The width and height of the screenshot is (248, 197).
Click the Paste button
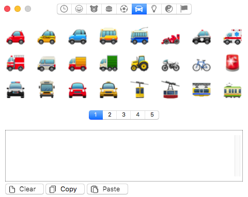(107, 189)
